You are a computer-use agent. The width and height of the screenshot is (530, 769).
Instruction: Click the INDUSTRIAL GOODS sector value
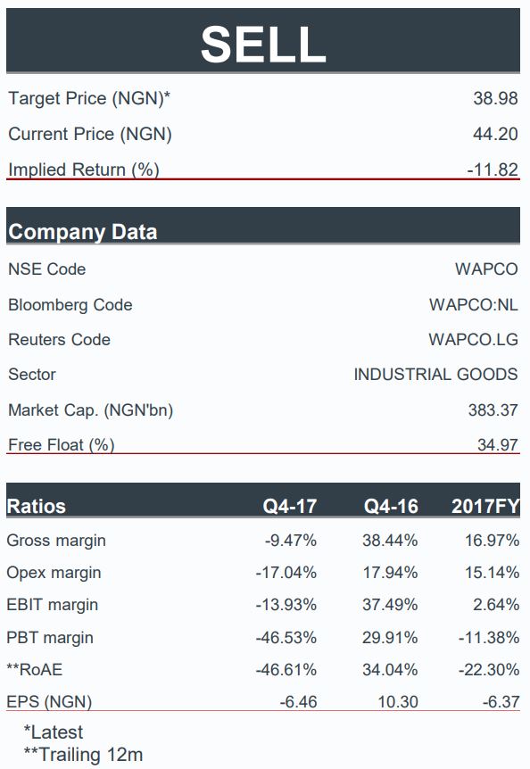pos(435,374)
